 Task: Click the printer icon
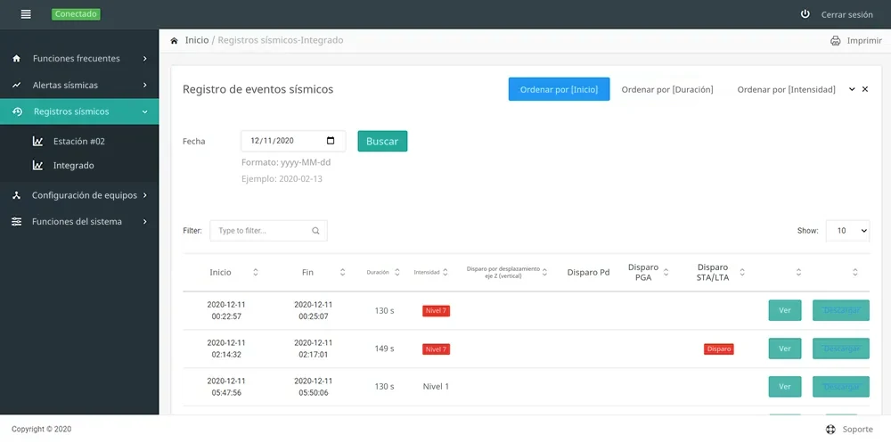tap(836, 40)
